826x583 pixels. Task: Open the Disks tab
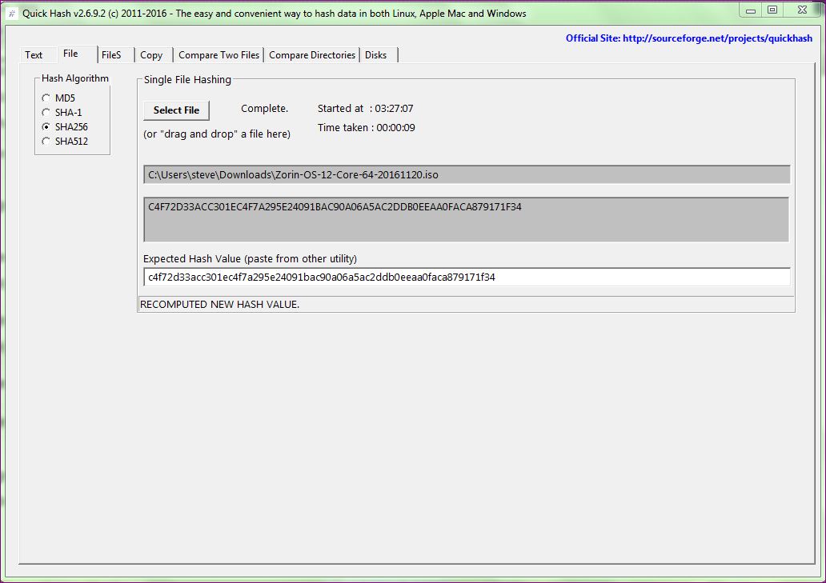tap(376, 55)
